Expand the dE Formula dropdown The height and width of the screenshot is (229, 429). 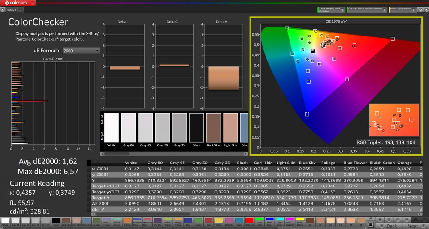(x=81, y=51)
